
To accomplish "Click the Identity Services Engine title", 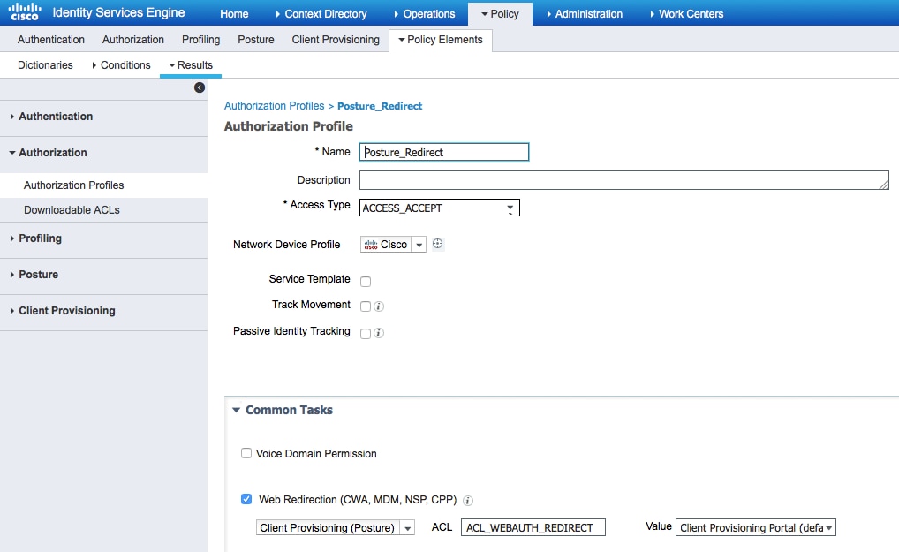I will pos(118,12).
